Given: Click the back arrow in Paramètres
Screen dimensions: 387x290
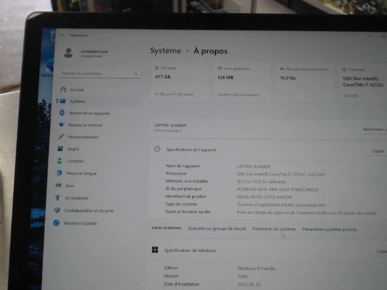Looking at the screenshot, I should tap(62, 35).
